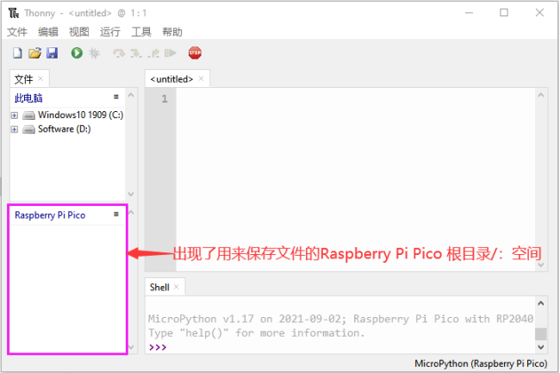Click the Thonny app logo in title bar
560x373 pixels.
(x=14, y=13)
